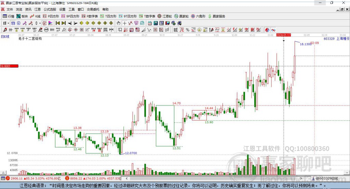This screenshot has width=350, height=189.
Task: Click the yellow diamond with left arrow
Action: [81, 23]
